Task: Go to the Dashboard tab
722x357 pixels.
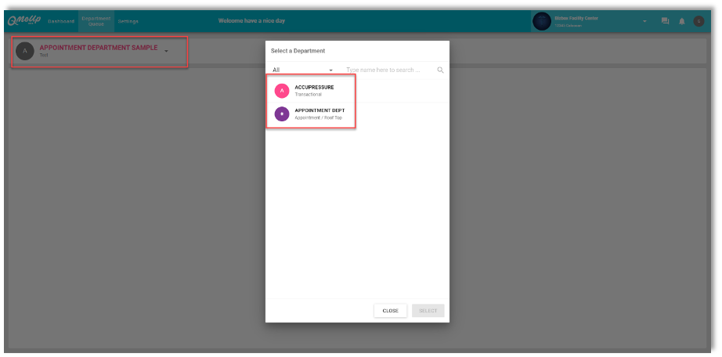Action: point(61,21)
